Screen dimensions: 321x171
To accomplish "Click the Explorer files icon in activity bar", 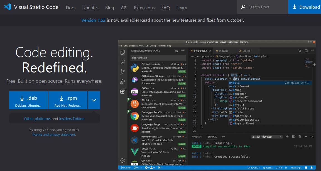I will (x=122, y=52).
